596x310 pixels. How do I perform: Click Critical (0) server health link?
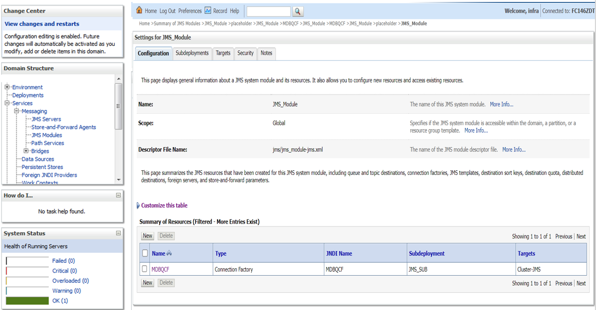[65, 271]
